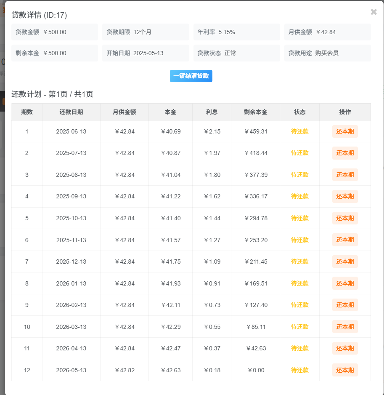Screen dimensions: 384x395
Task: Select 还本期 for period 5
Action: tap(345, 218)
